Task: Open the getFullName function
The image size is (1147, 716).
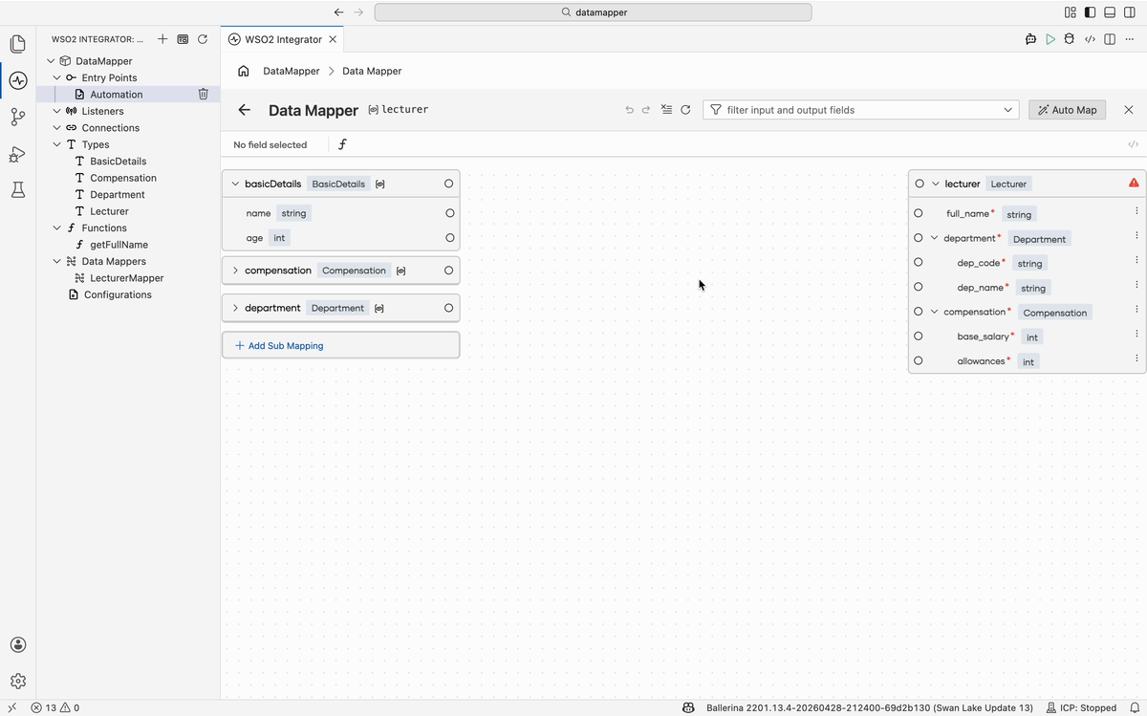Action: pyautogui.click(x=119, y=245)
